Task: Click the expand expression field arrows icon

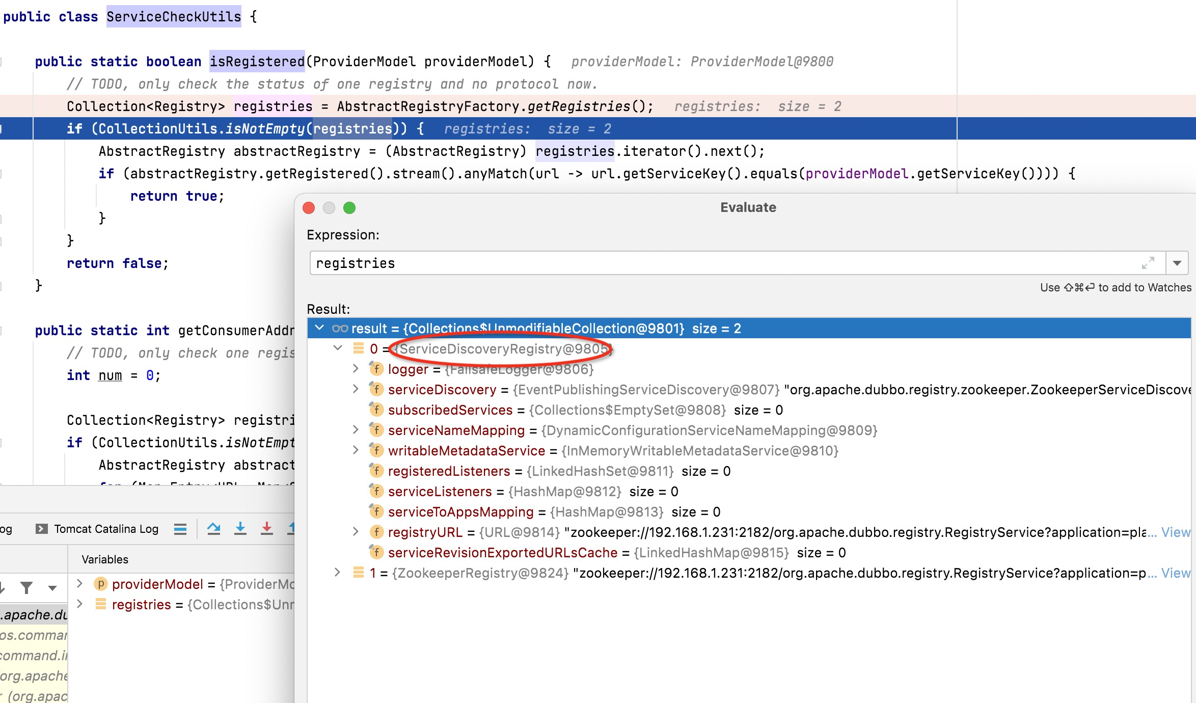Action: [1148, 263]
